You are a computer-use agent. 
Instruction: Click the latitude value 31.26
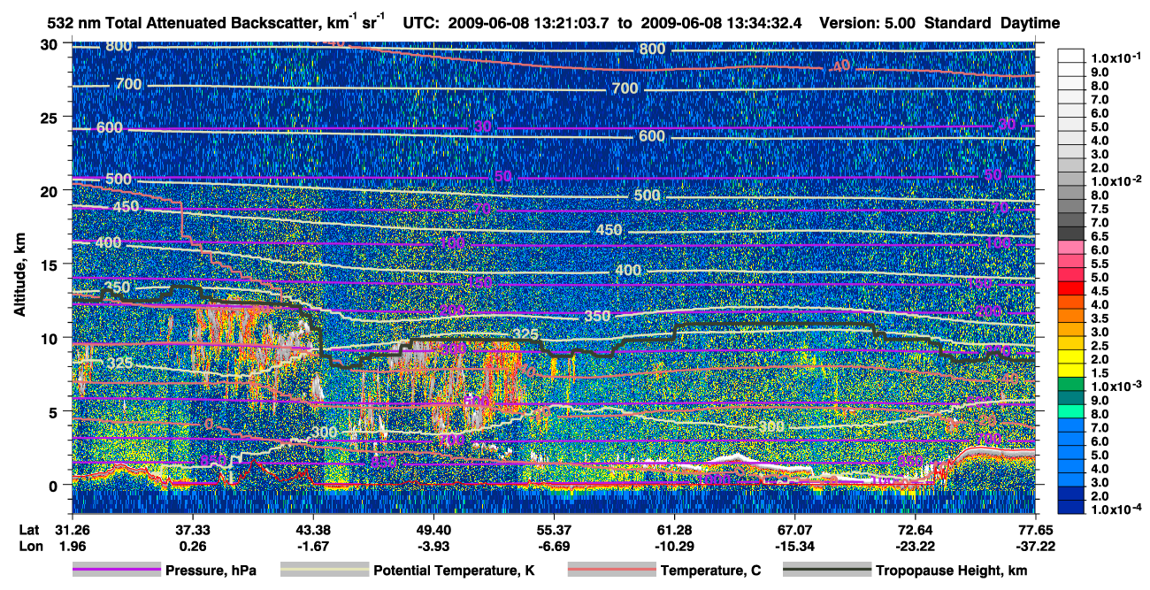click(x=71, y=529)
